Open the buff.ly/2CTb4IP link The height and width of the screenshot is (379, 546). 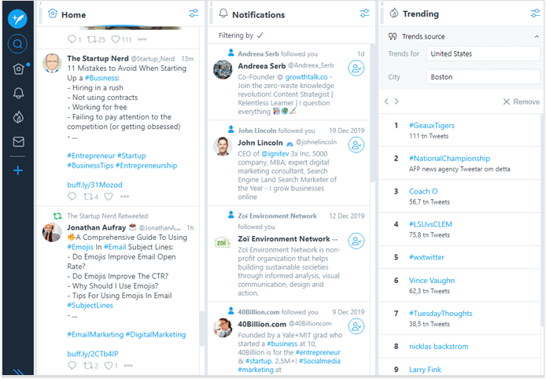(x=93, y=354)
